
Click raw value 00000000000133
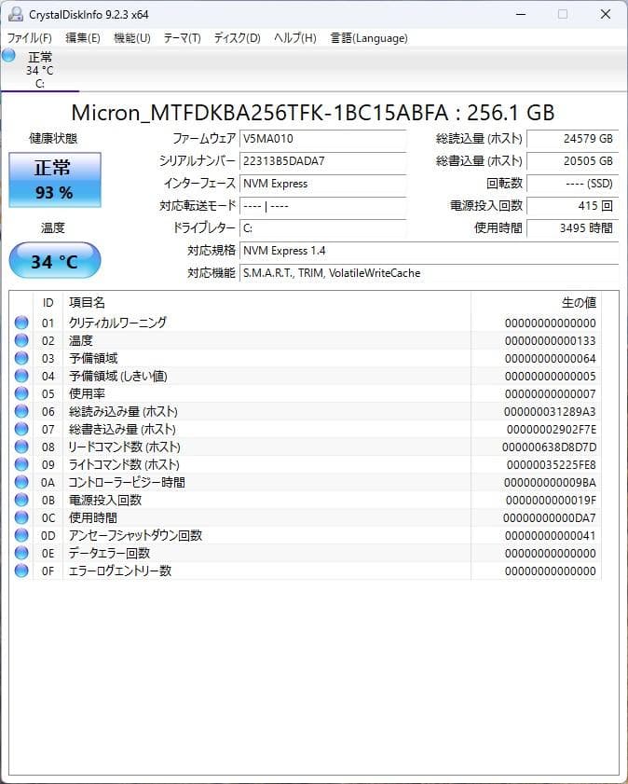pyautogui.click(x=550, y=341)
